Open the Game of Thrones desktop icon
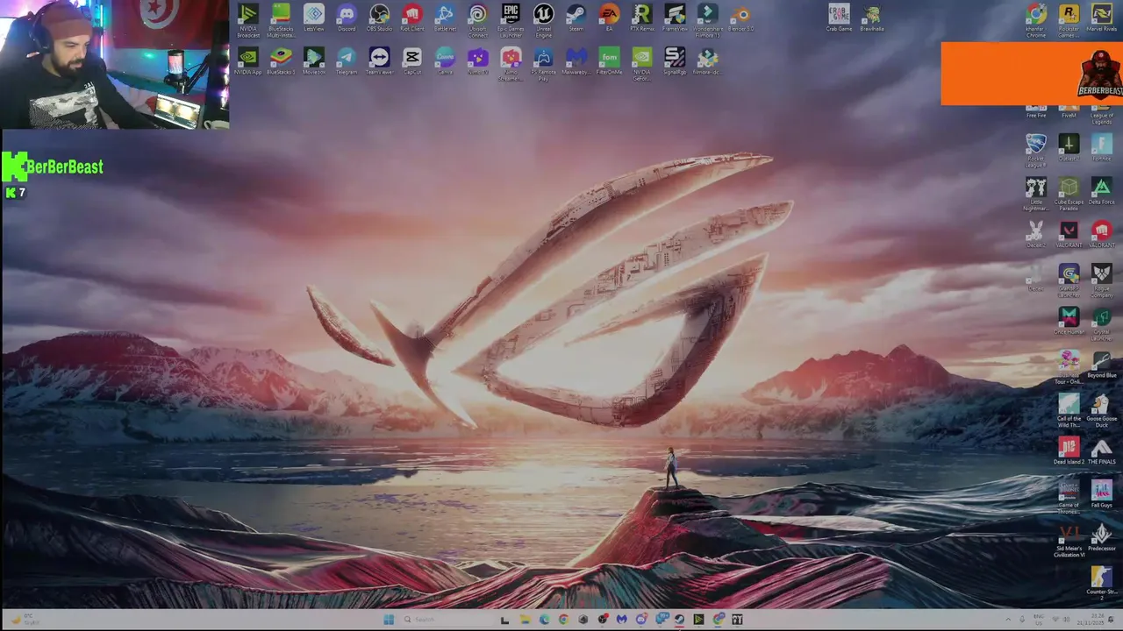1123x631 pixels. tap(1069, 498)
